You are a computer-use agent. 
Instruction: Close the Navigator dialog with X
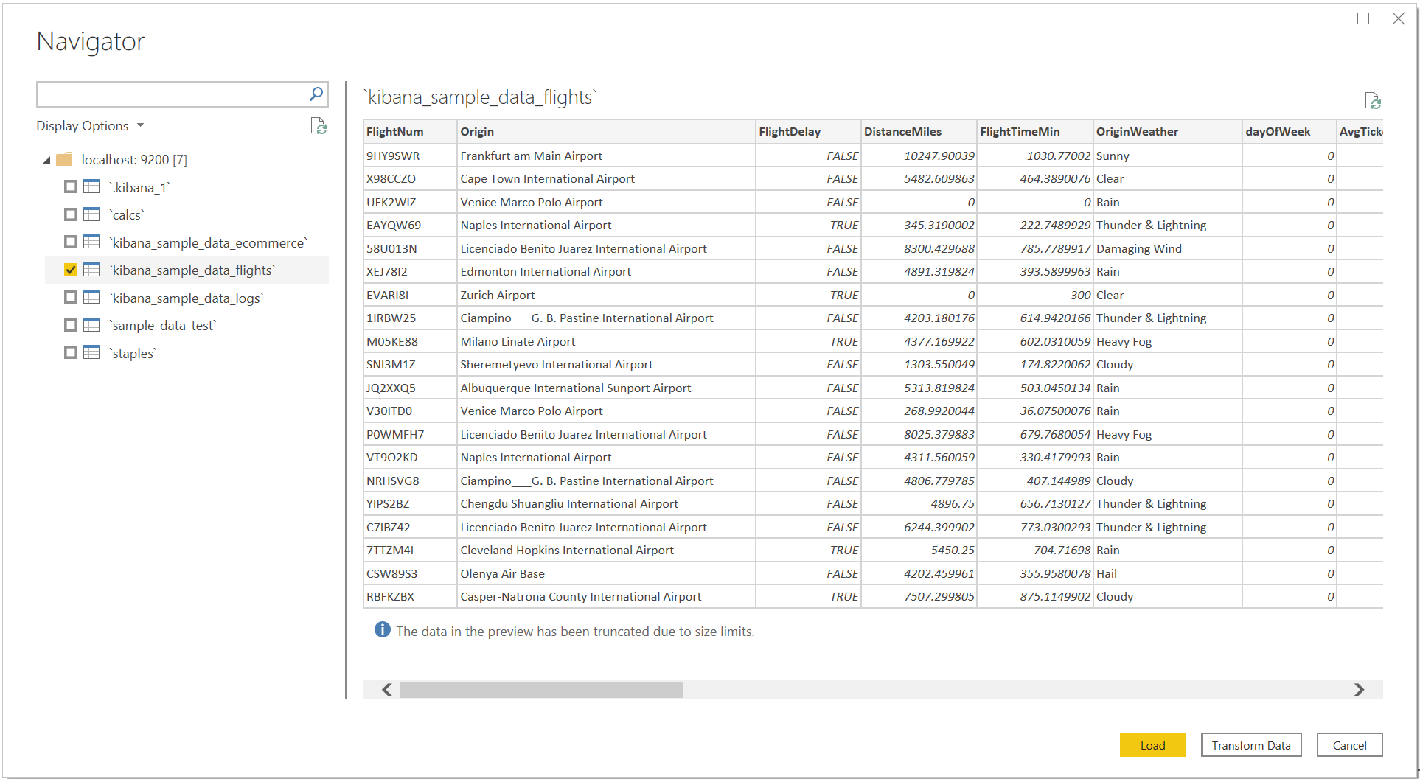[x=1399, y=18]
